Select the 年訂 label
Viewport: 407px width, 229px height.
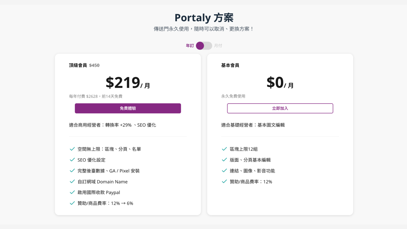pos(190,46)
